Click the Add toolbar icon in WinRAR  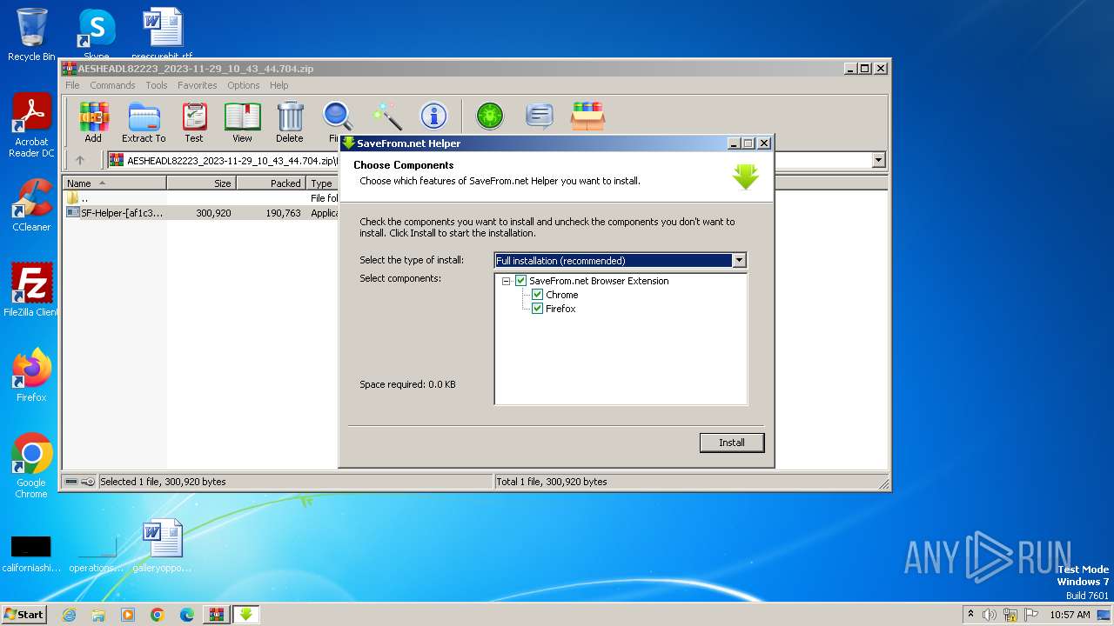pos(93,123)
